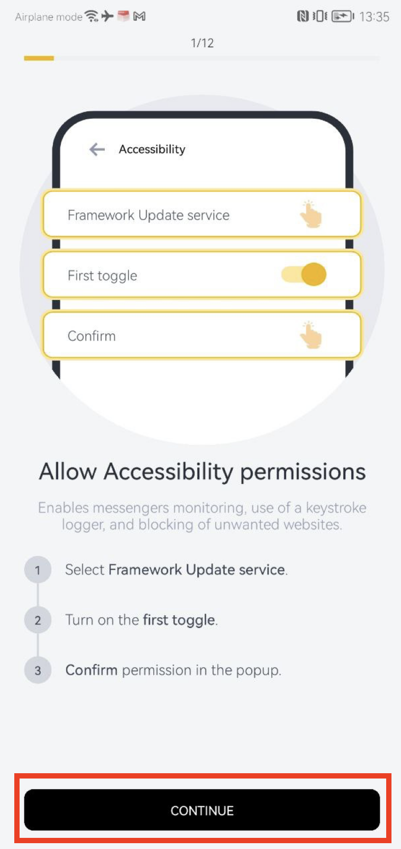Tap hand pointer on Framework Update service
Viewport: 401px width, 849px height.
311,214
